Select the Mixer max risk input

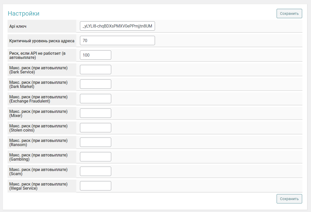point(95,113)
